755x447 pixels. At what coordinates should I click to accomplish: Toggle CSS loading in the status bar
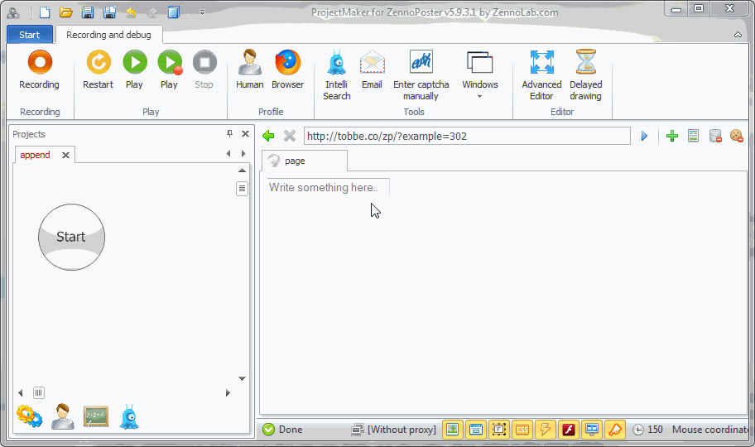click(522, 429)
